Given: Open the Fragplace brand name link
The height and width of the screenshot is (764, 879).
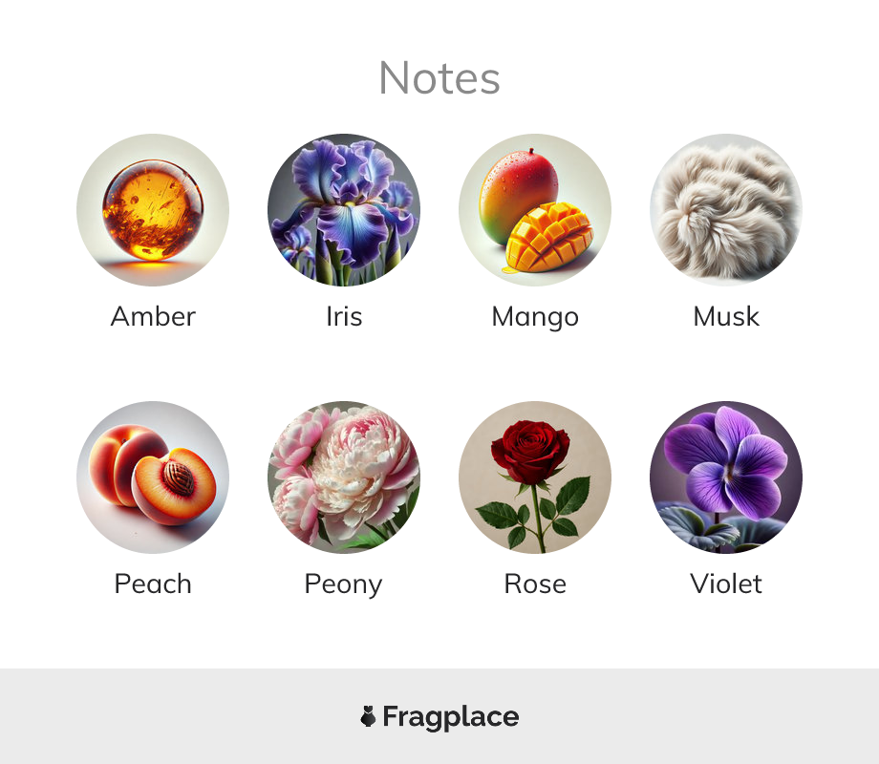Looking at the screenshot, I should click(451, 717).
